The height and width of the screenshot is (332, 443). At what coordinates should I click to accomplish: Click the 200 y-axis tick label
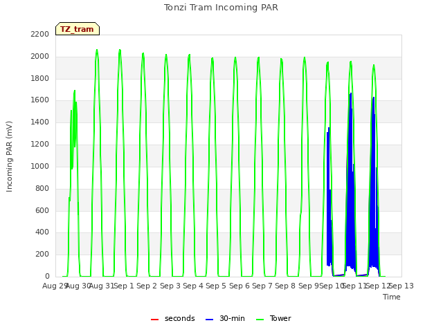[x=42, y=254]
